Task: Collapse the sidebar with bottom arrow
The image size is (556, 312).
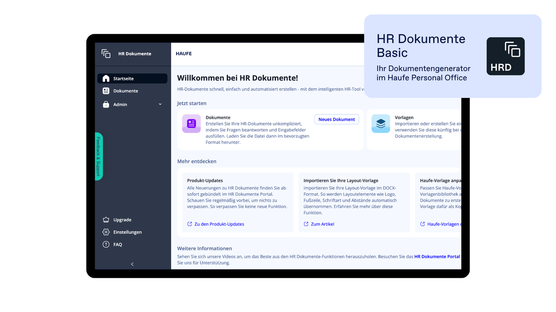Action: pos(132,264)
